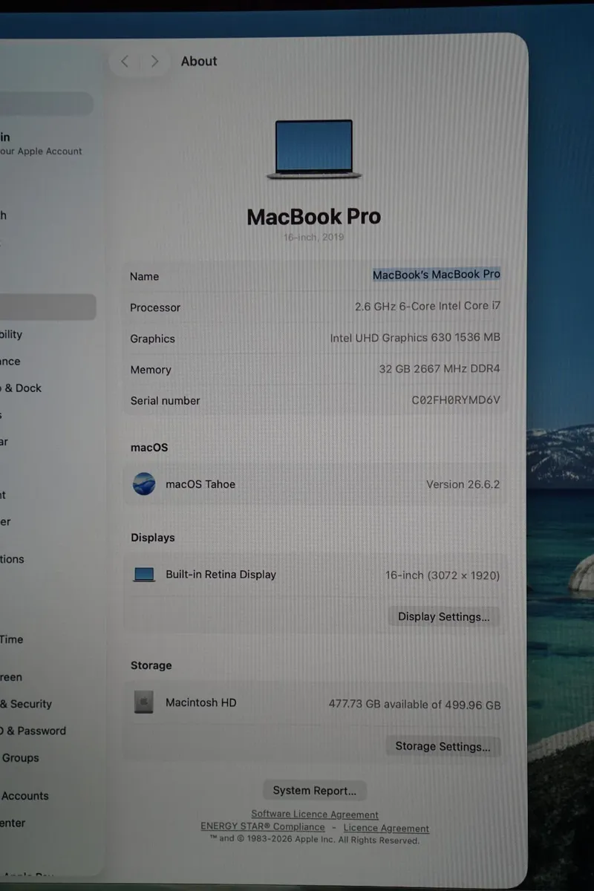Open the Accounts sidebar item
The height and width of the screenshot is (891, 594).
[25, 796]
